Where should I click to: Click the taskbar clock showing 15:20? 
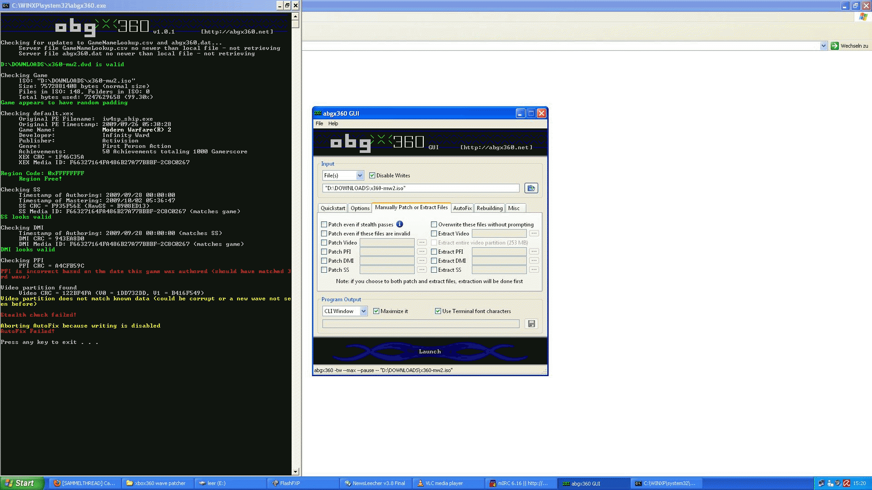coord(859,483)
